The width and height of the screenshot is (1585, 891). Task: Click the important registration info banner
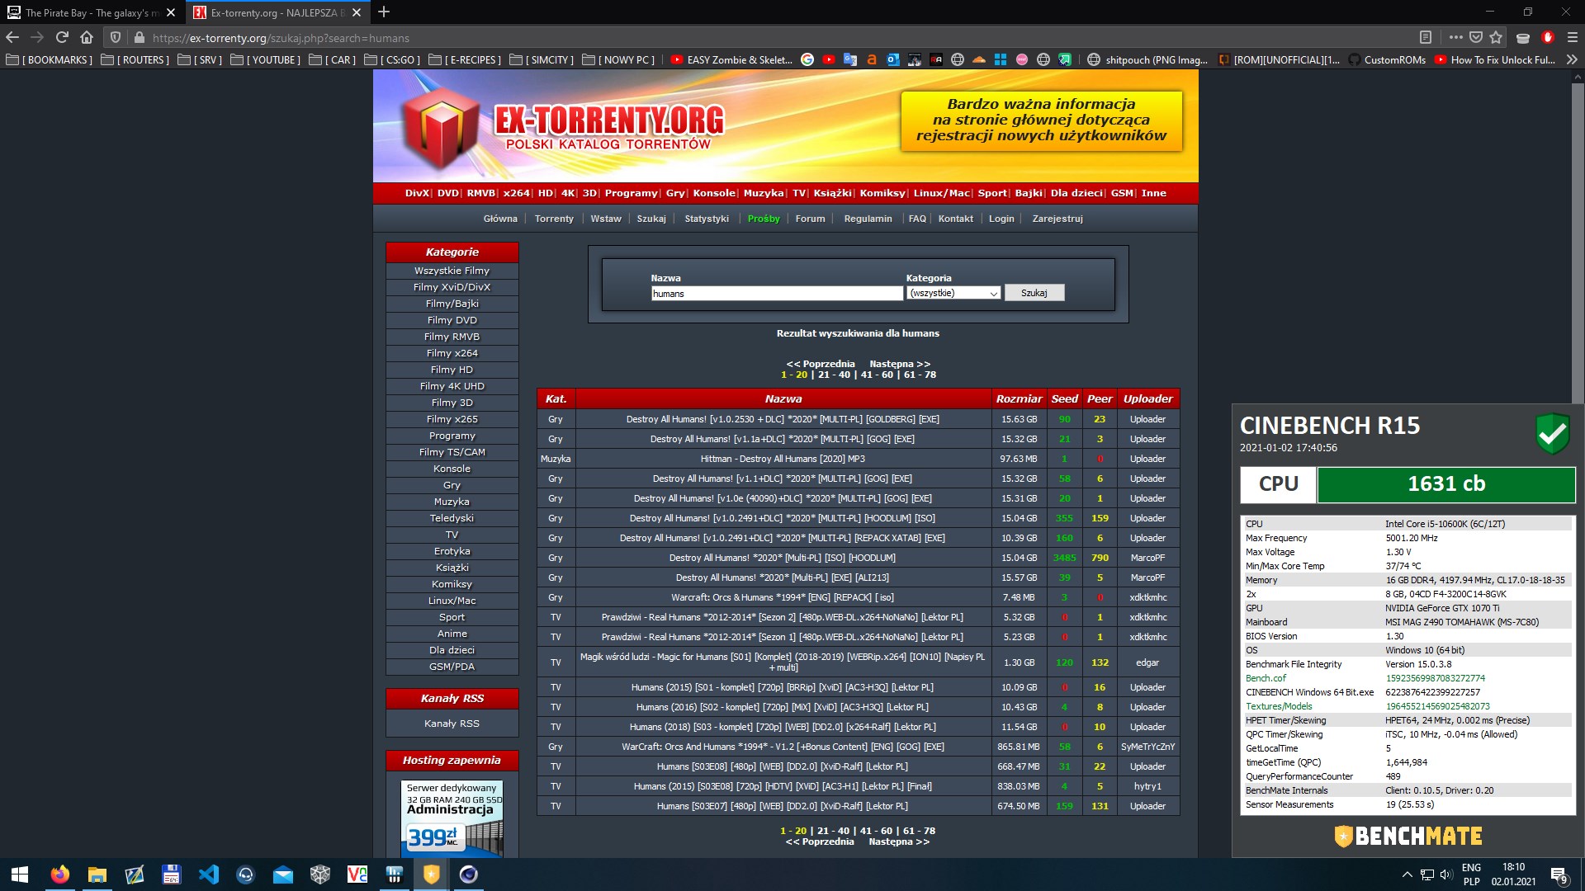(1041, 120)
